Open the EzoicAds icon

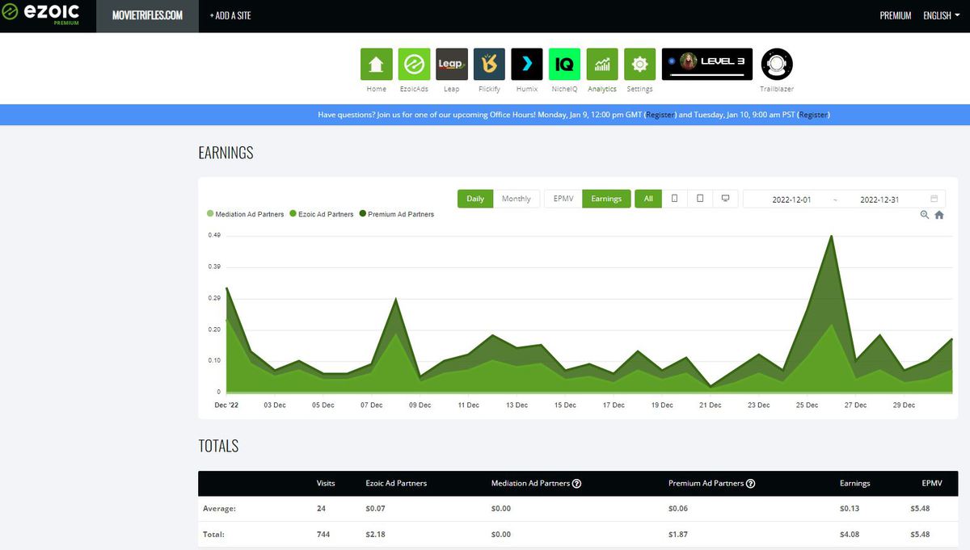pos(414,64)
